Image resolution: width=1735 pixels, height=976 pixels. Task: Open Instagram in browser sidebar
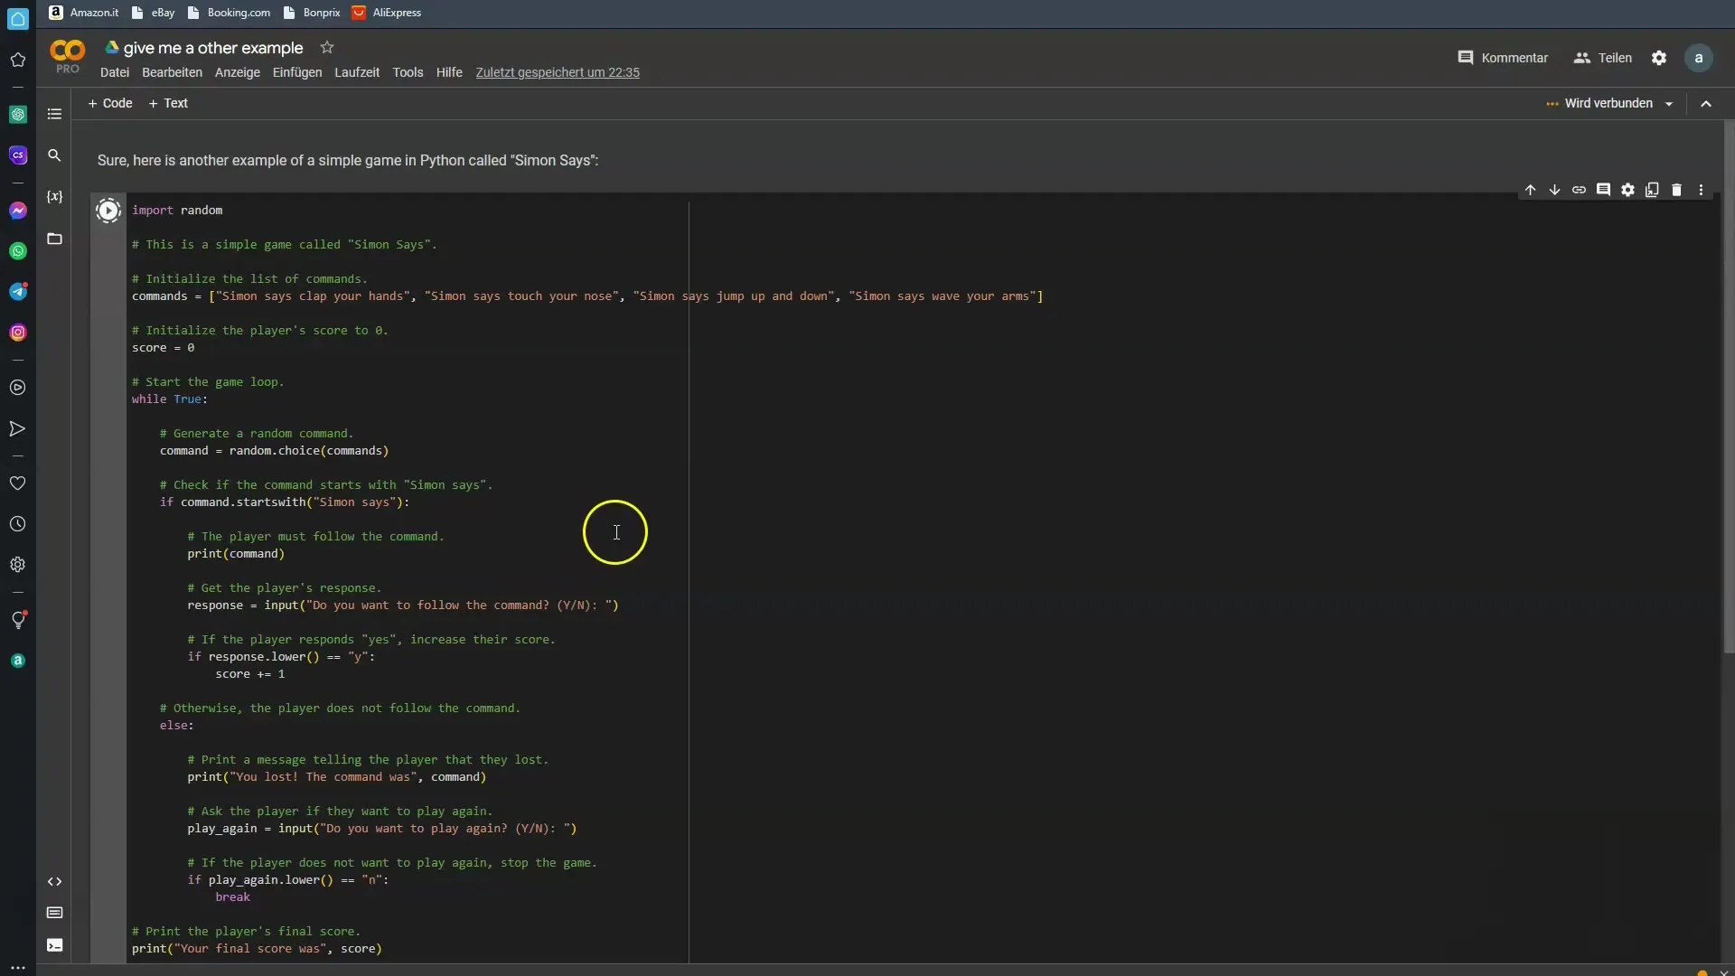click(18, 333)
